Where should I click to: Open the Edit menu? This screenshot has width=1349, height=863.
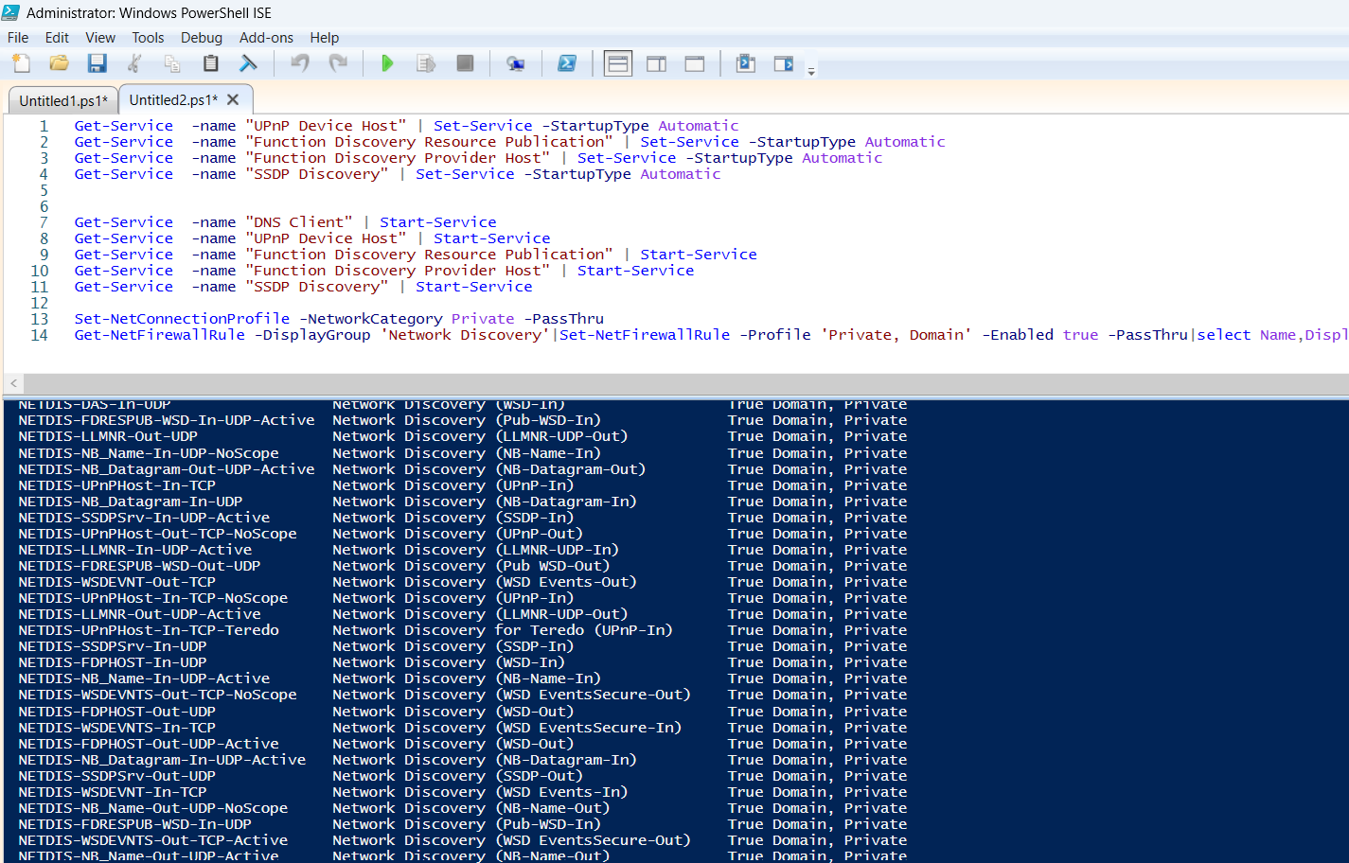click(x=57, y=38)
